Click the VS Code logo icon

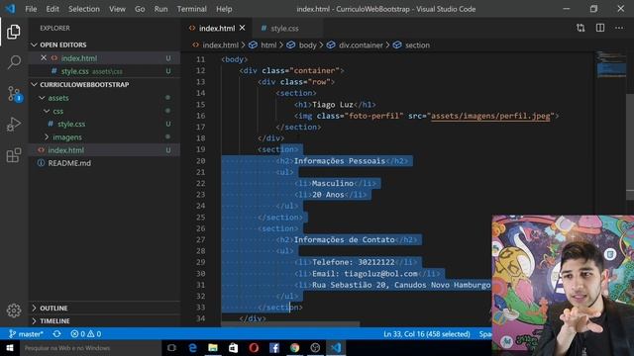pos(10,9)
